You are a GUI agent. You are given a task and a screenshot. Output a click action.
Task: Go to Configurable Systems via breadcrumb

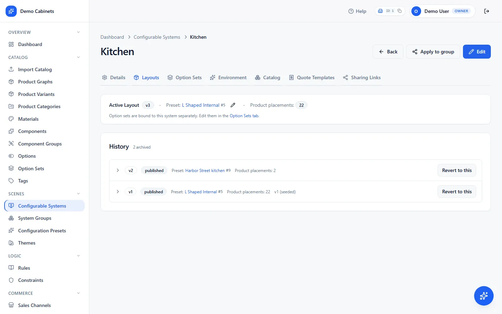[x=157, y=37]
